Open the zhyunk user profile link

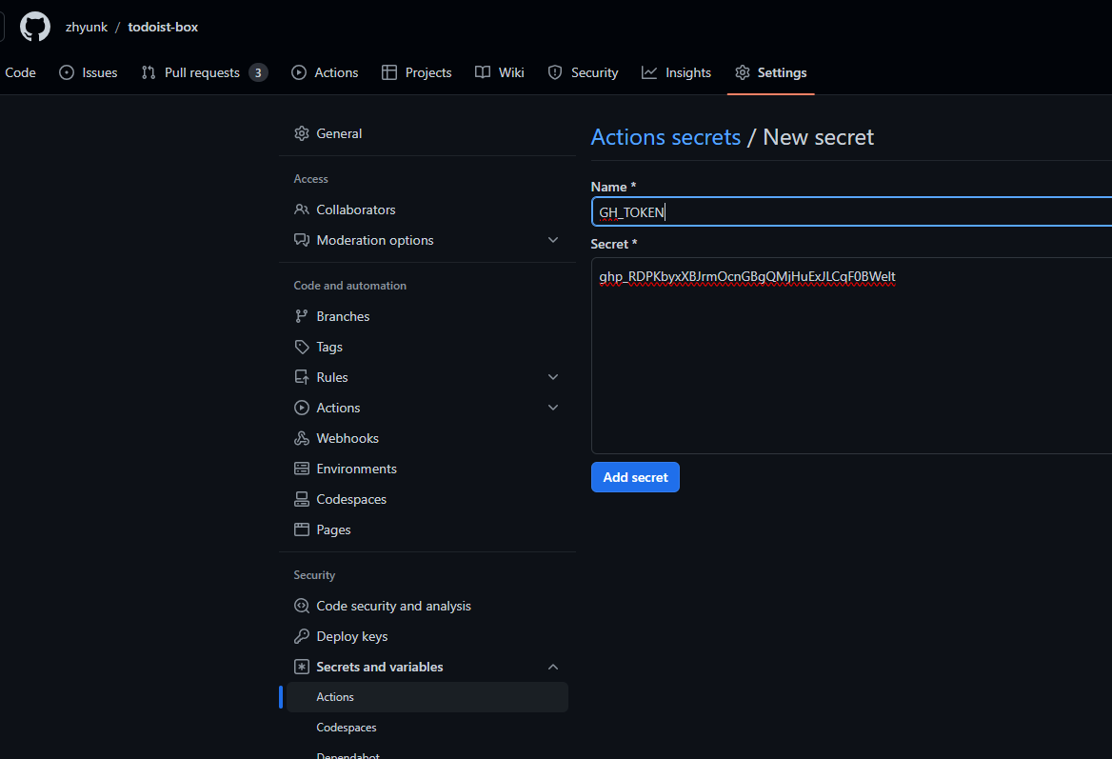(87, 27)
